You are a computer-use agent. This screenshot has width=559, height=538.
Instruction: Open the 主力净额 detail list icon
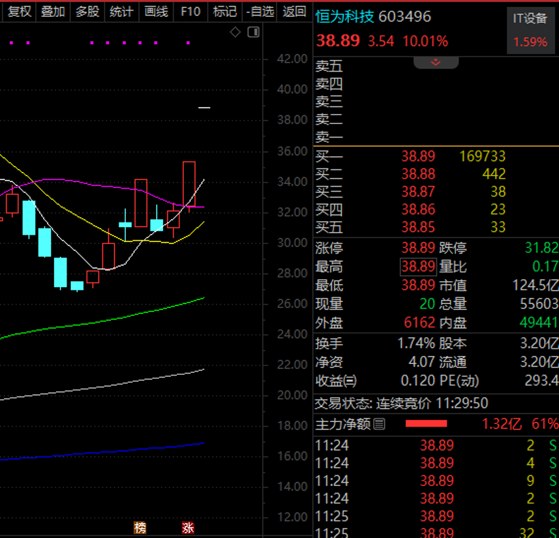click(x=379, y=424)
